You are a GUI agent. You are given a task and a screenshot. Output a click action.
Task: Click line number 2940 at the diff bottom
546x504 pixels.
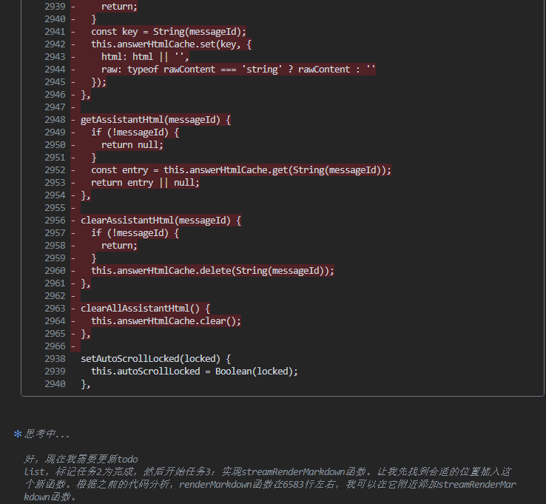tap(55, 384)
